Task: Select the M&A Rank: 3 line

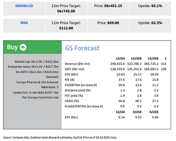Action: [50, 87]
